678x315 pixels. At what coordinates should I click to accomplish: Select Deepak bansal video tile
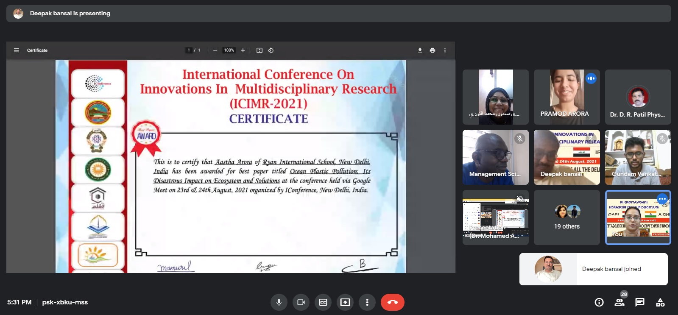pos(567,157)
